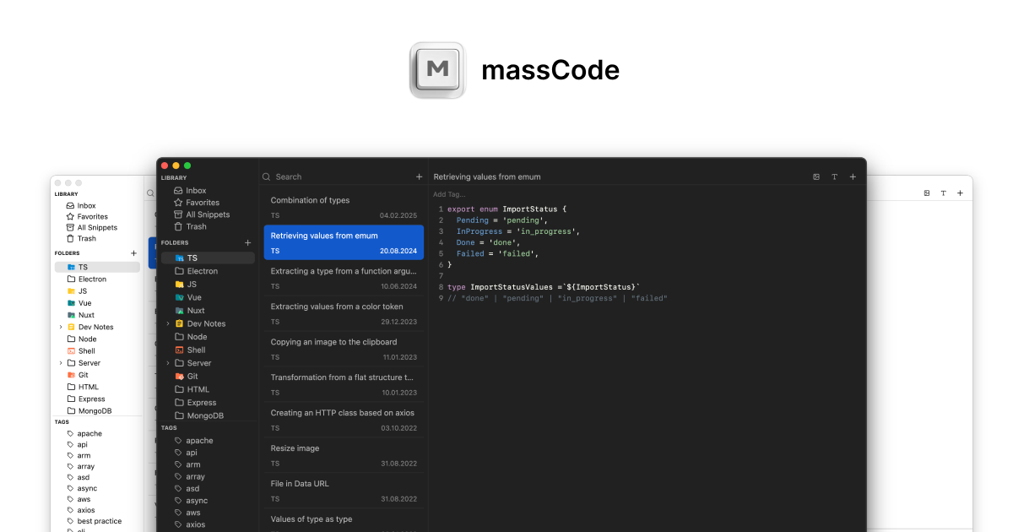Screen dimensions: 1013x532
Task: Select the Server folder label in dark window
Action: pos(199,363)
